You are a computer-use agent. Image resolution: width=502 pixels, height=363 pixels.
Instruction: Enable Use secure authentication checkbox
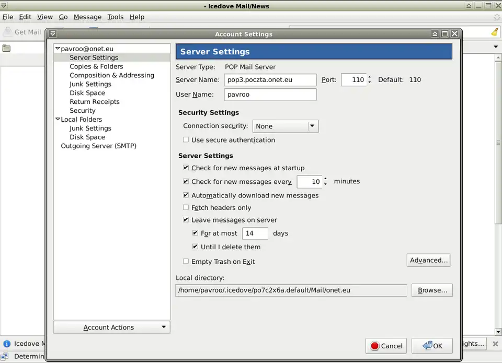(x=186, y=140)
